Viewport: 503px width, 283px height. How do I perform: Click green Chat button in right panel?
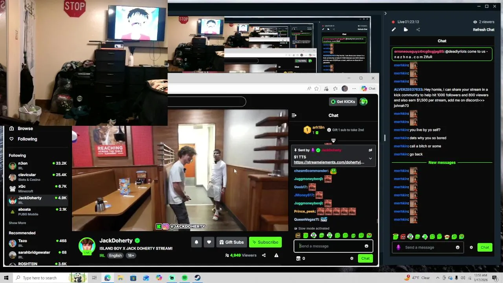(x=485, y=247)
